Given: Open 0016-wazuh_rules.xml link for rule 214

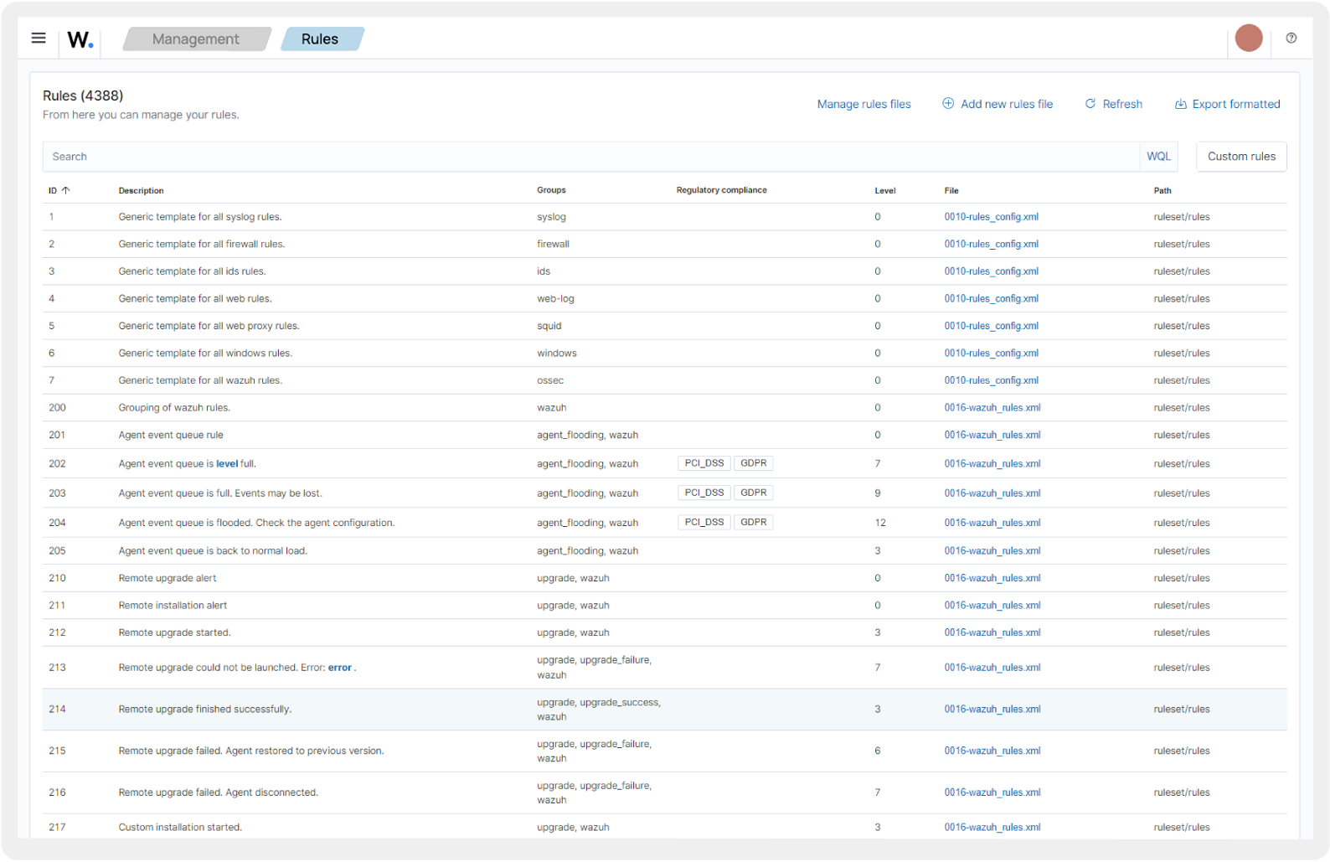Looking at the screenshot, I should point(992,710).
